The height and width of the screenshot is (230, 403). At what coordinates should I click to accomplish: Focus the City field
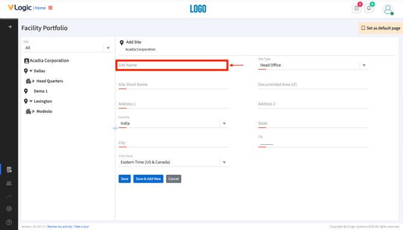coord(173,143)
